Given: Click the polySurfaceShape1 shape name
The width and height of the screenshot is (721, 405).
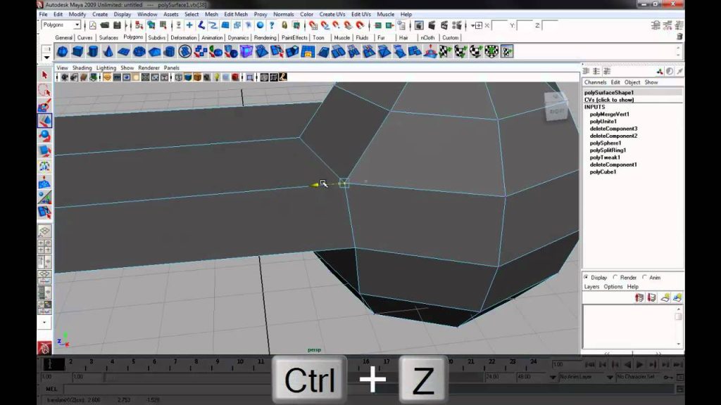Looking at the screenshot, I should pyautogui.click(x=609, y=92).
